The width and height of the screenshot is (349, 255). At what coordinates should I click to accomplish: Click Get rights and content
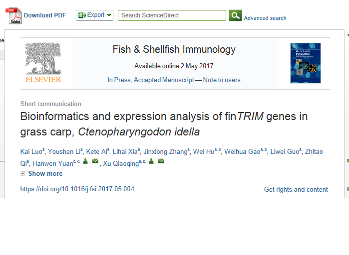296,189
